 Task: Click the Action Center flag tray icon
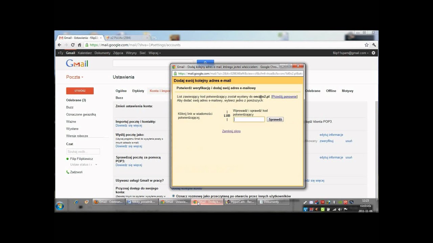click(346, 209)
